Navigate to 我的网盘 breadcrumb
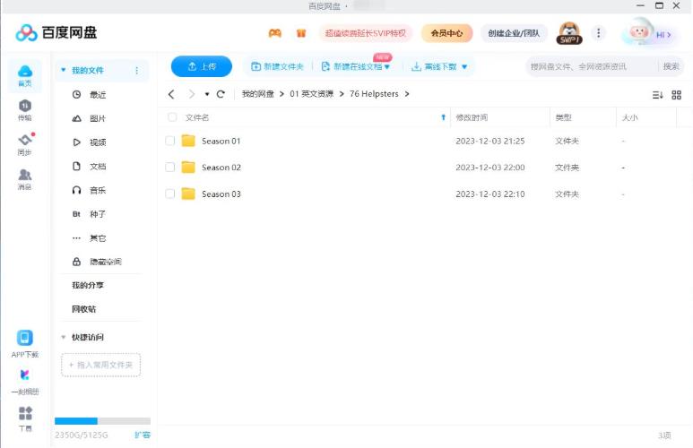The image size is (693, 448). pos(257,94)
